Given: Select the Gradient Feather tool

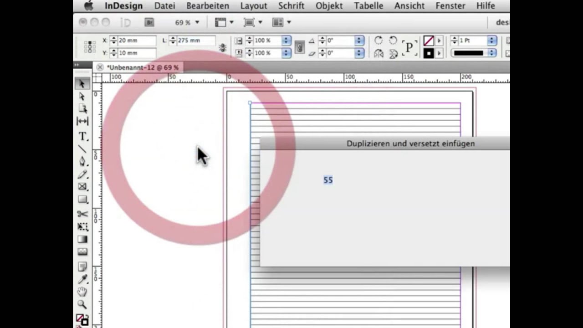Looking at the screenshot, I should click(82, 251).
